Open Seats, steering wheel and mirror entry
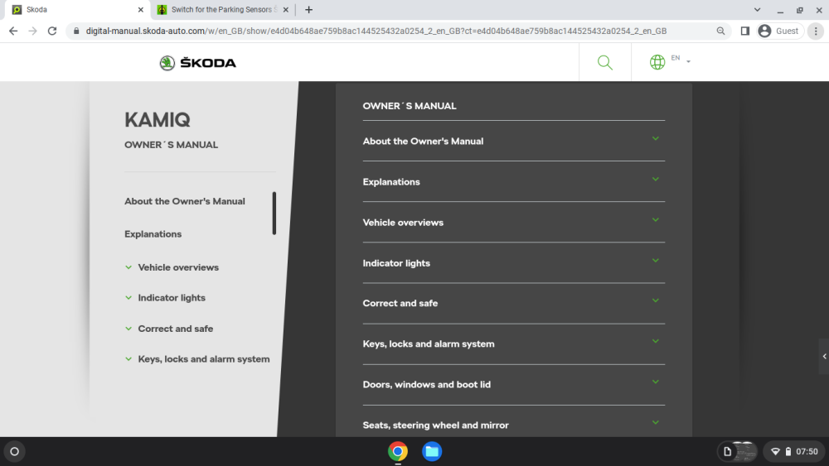 coord(436,425)
